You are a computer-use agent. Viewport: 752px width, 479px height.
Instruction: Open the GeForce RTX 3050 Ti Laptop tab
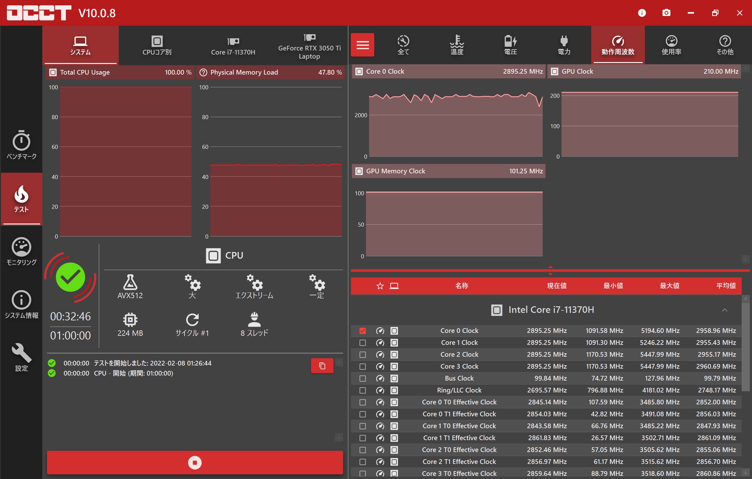point(309,45)
